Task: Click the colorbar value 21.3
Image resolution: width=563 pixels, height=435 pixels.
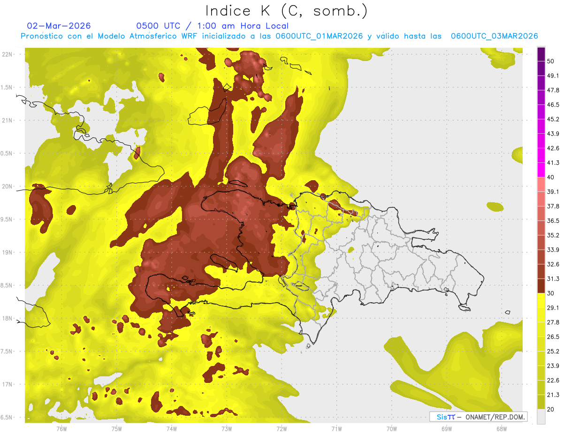Action: click(x=553, y=395)
